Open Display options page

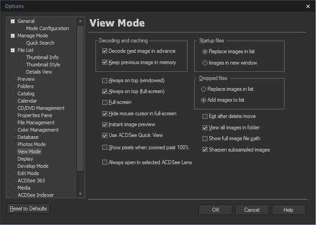[x=25, y=159]
